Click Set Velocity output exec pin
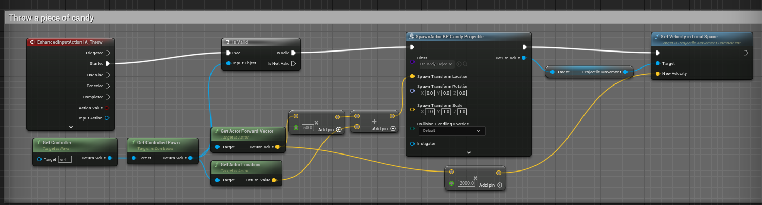This screenshot has width=762, height=205. [746, 53]
